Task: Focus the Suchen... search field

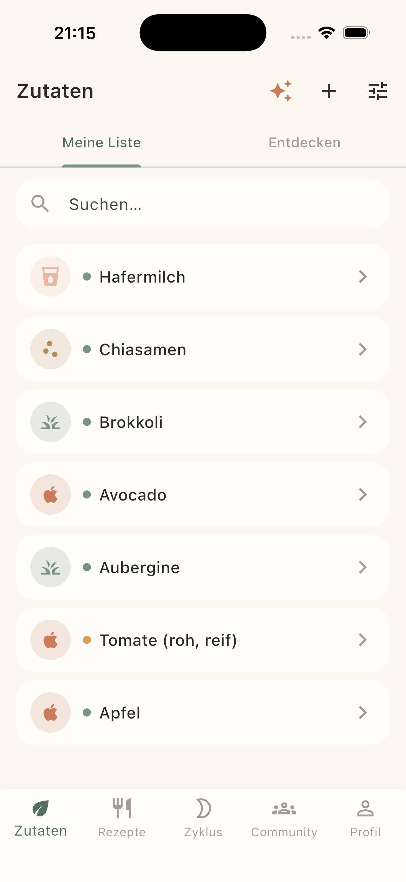Action: click(x=203, y=204)
